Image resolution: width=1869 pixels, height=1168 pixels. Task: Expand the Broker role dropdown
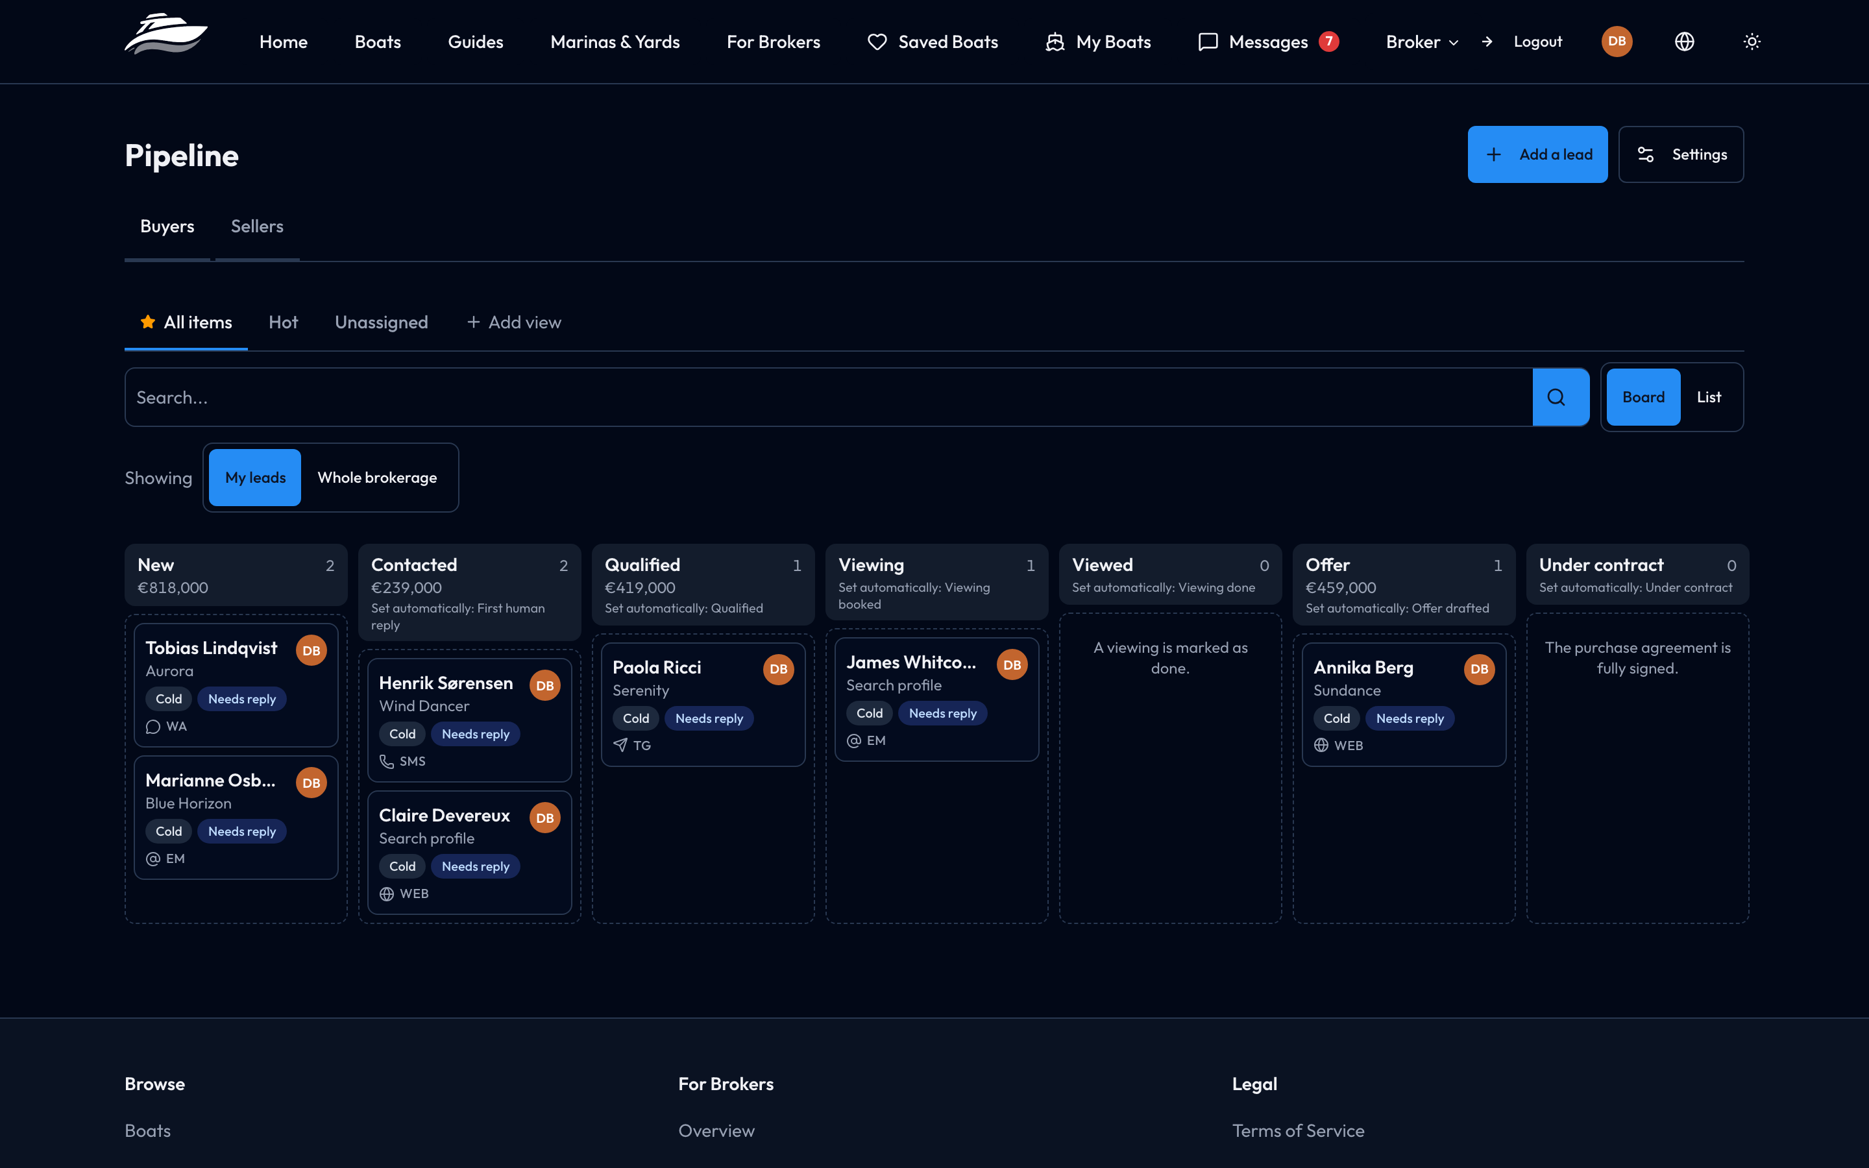pyautogui.click(x=1422, y=42)
